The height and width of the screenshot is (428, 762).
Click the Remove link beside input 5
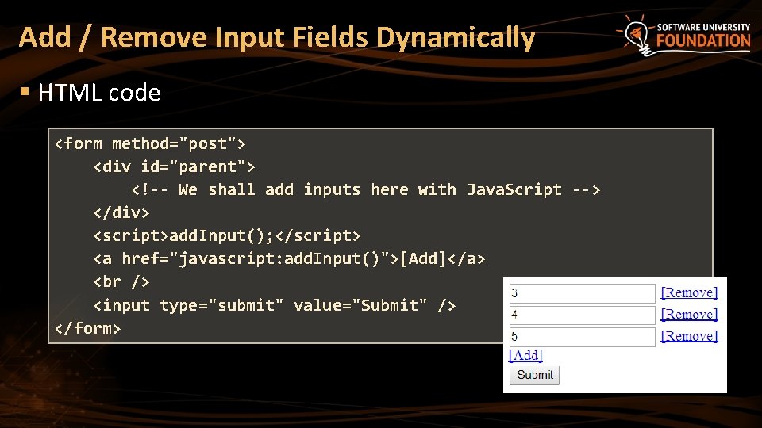click(689, 336)
